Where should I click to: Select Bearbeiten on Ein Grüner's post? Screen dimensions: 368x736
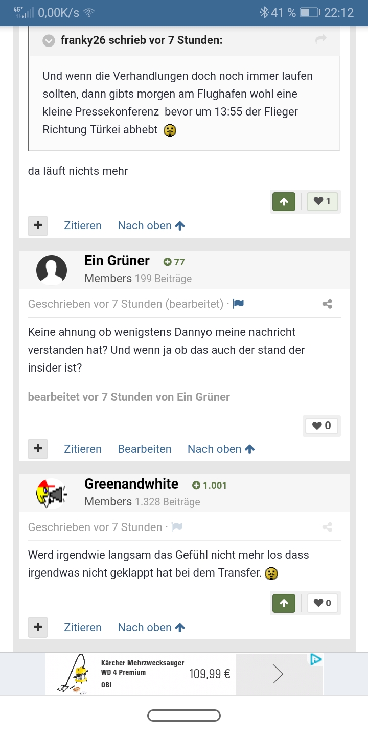coord(145,449)
